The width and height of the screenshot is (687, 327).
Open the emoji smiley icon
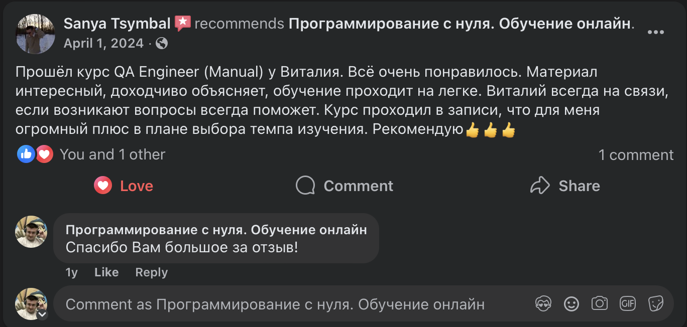[x=571, y=303]
